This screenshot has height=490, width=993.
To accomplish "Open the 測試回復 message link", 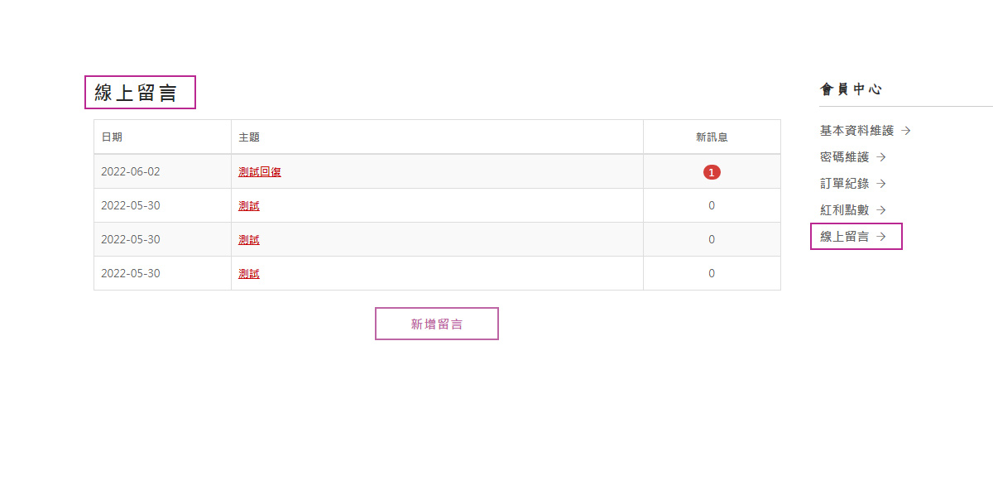I will [x=260, y=172].
